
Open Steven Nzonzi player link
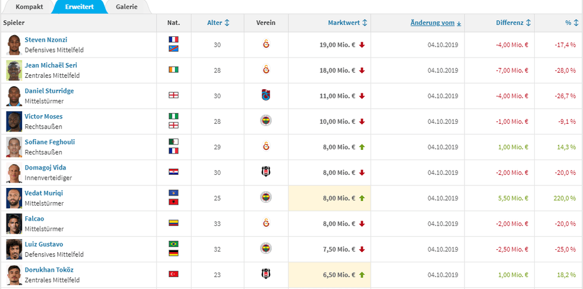point(46,39)
